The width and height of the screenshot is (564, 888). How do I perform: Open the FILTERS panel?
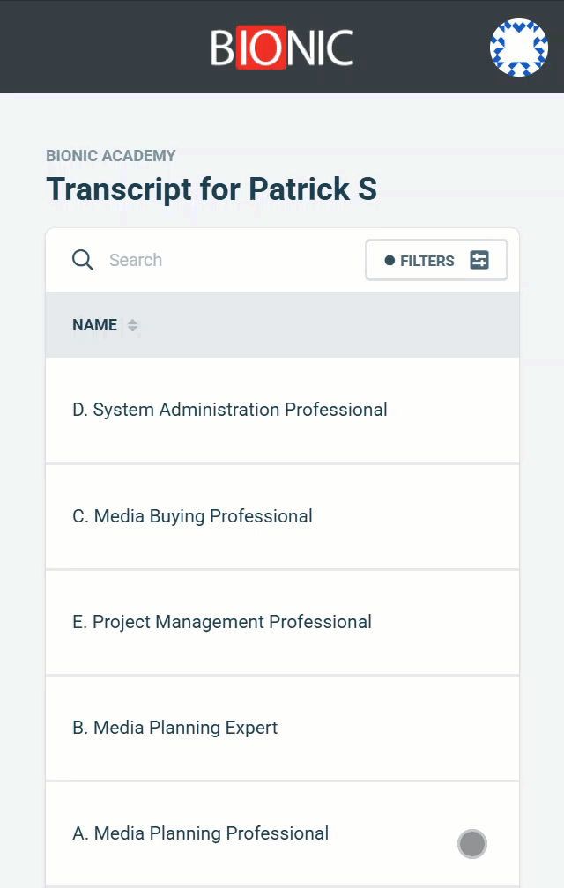436,260
